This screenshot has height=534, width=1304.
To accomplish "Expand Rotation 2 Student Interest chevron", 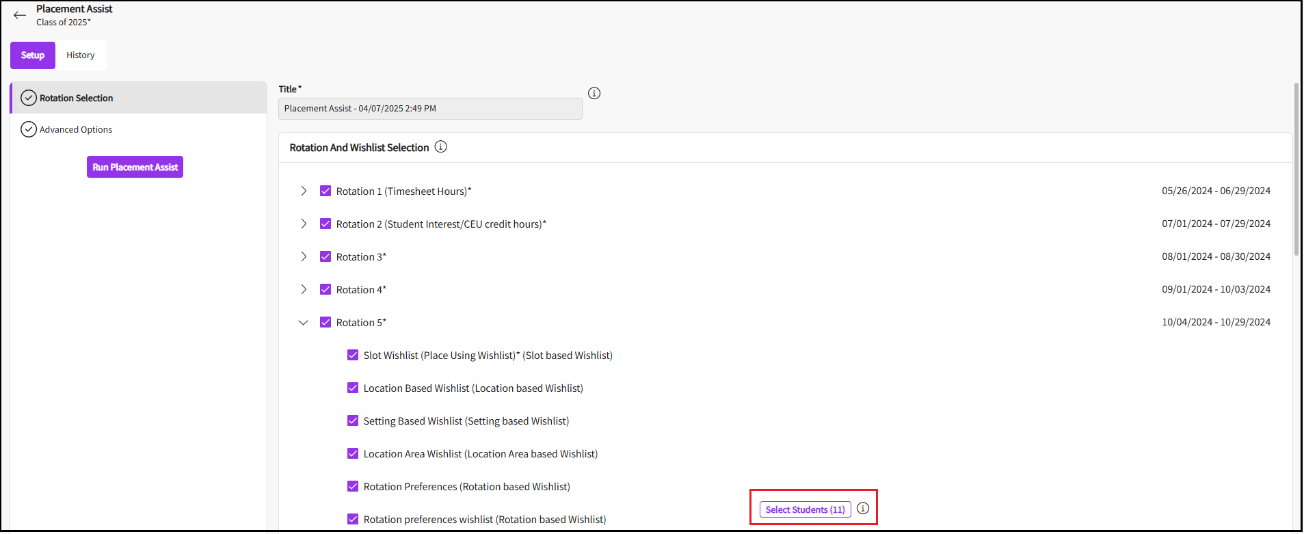I will click(304, 224).
